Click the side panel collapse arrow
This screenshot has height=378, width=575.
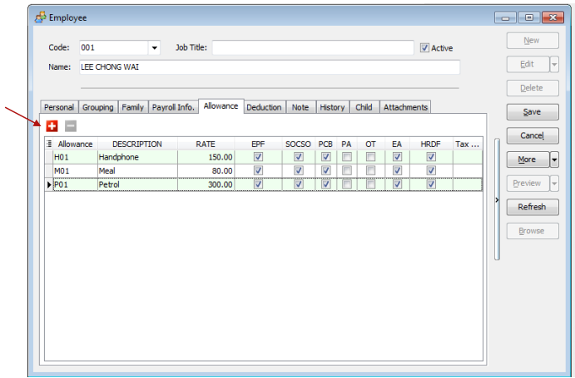click(497, 200)
